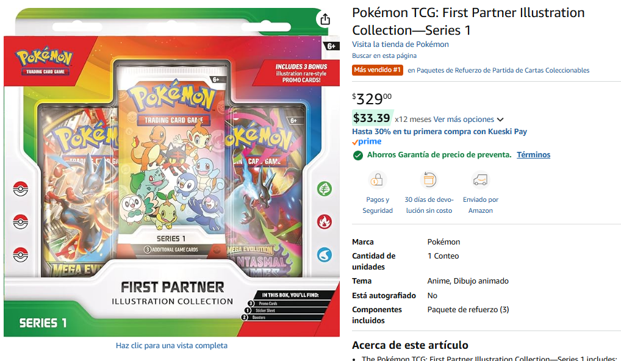Click the green checkmark savings icon
The width and height of the screenshot is (621, 361).
[357, 155]
